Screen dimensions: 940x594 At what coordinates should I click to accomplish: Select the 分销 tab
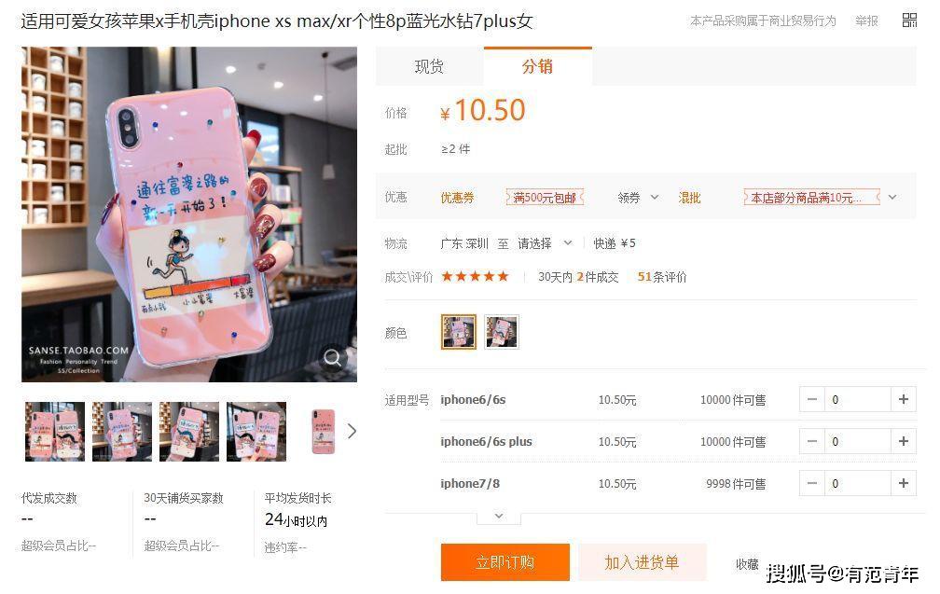[x=537, y=66]
